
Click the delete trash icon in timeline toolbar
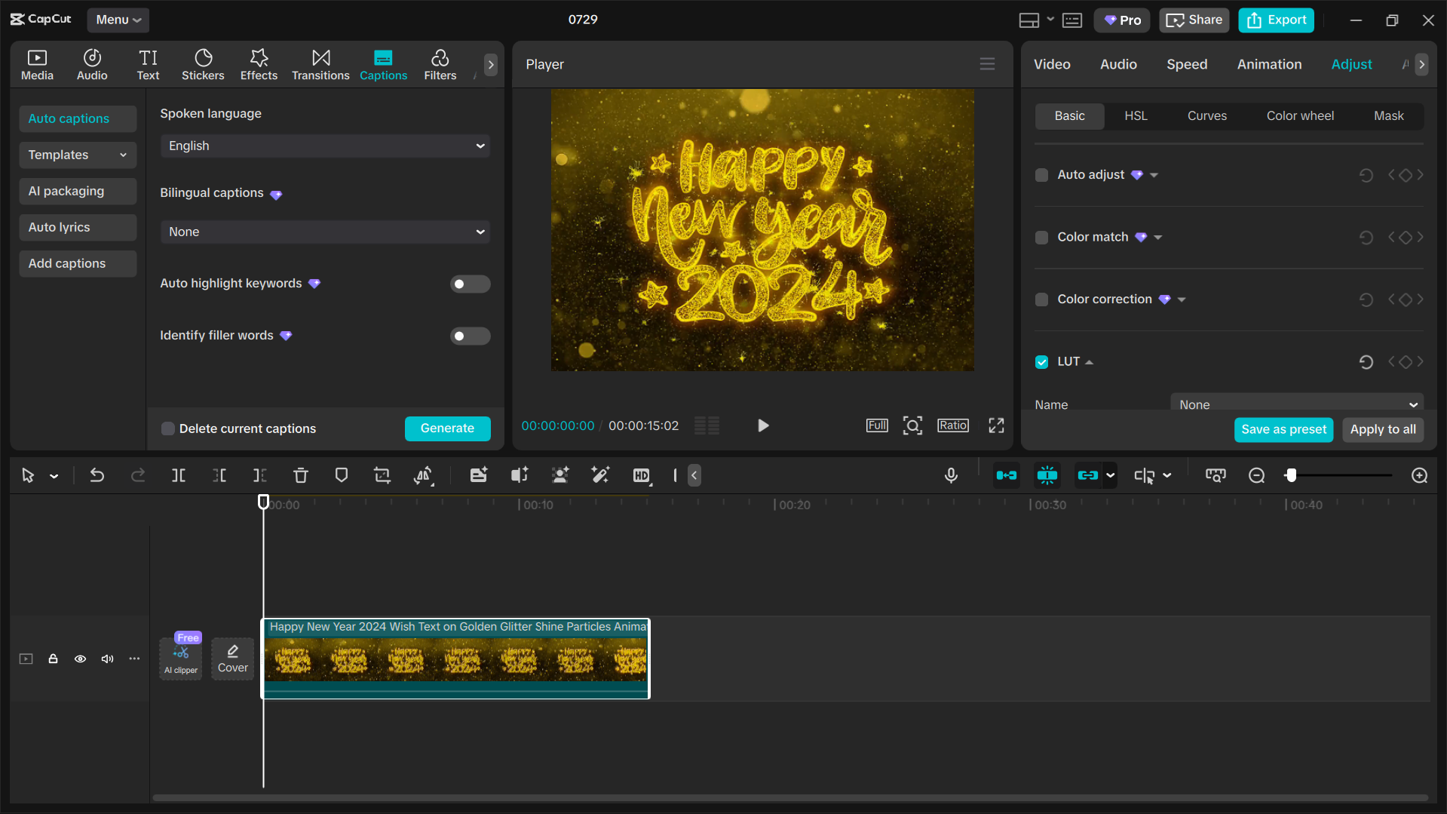[300, 475]
